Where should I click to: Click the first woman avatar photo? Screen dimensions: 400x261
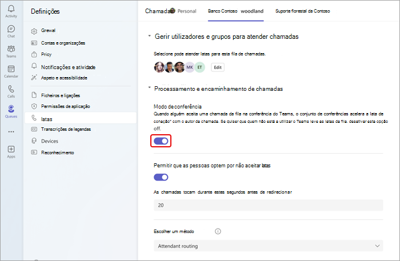pyautogui.click(x=159, y=67)
